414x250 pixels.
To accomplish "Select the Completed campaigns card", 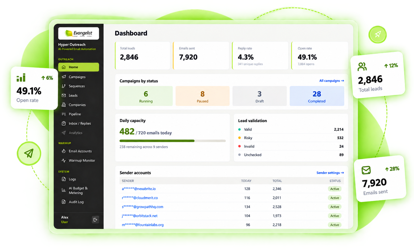I will (317, 96).
